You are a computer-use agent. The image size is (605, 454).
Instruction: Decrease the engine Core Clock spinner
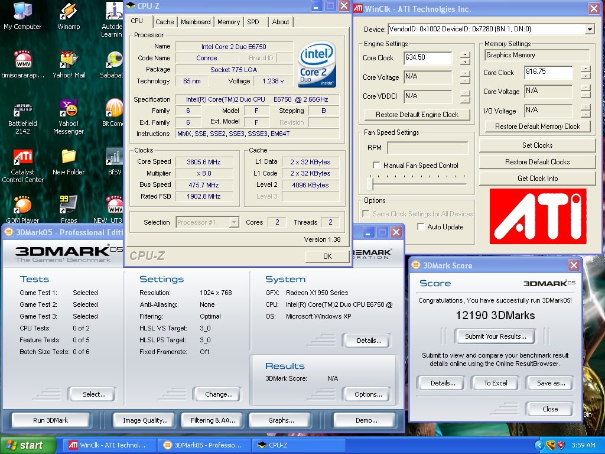[x=466, y=61]
